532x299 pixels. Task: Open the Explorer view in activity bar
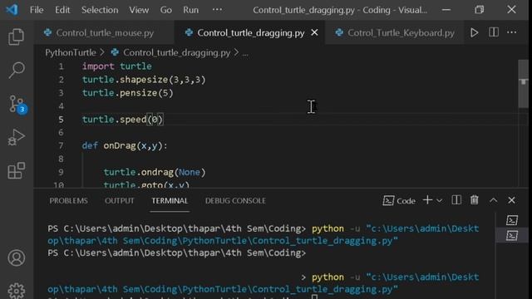[x=16, y=37]
